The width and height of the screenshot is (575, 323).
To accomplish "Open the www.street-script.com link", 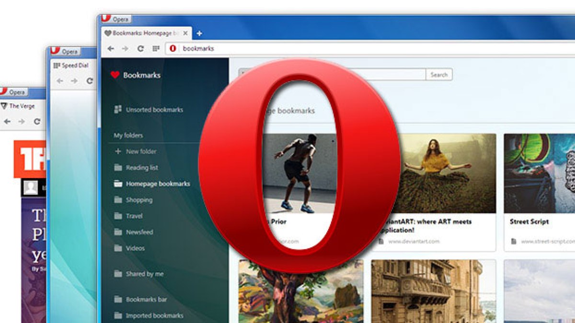I will [548, 241].
